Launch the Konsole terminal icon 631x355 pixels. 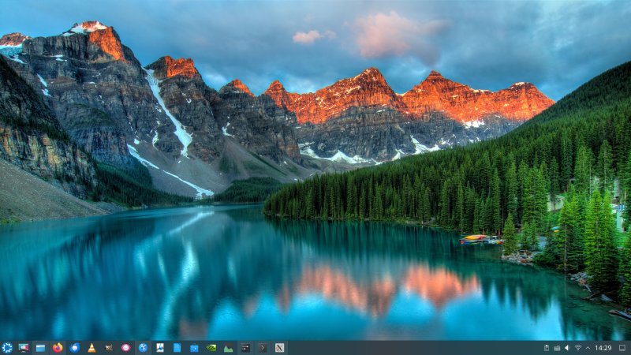[263, 348]
